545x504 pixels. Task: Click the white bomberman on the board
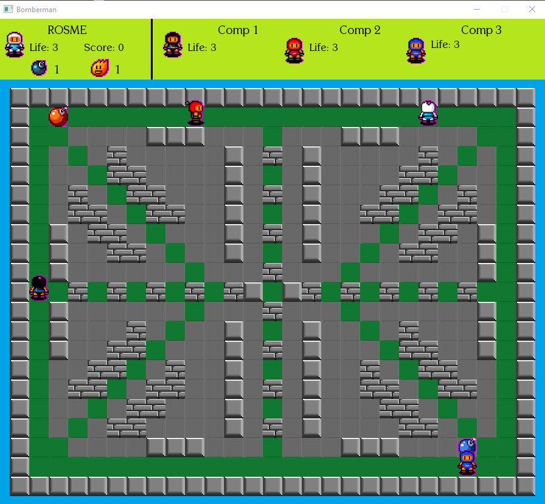coord(428,113)
